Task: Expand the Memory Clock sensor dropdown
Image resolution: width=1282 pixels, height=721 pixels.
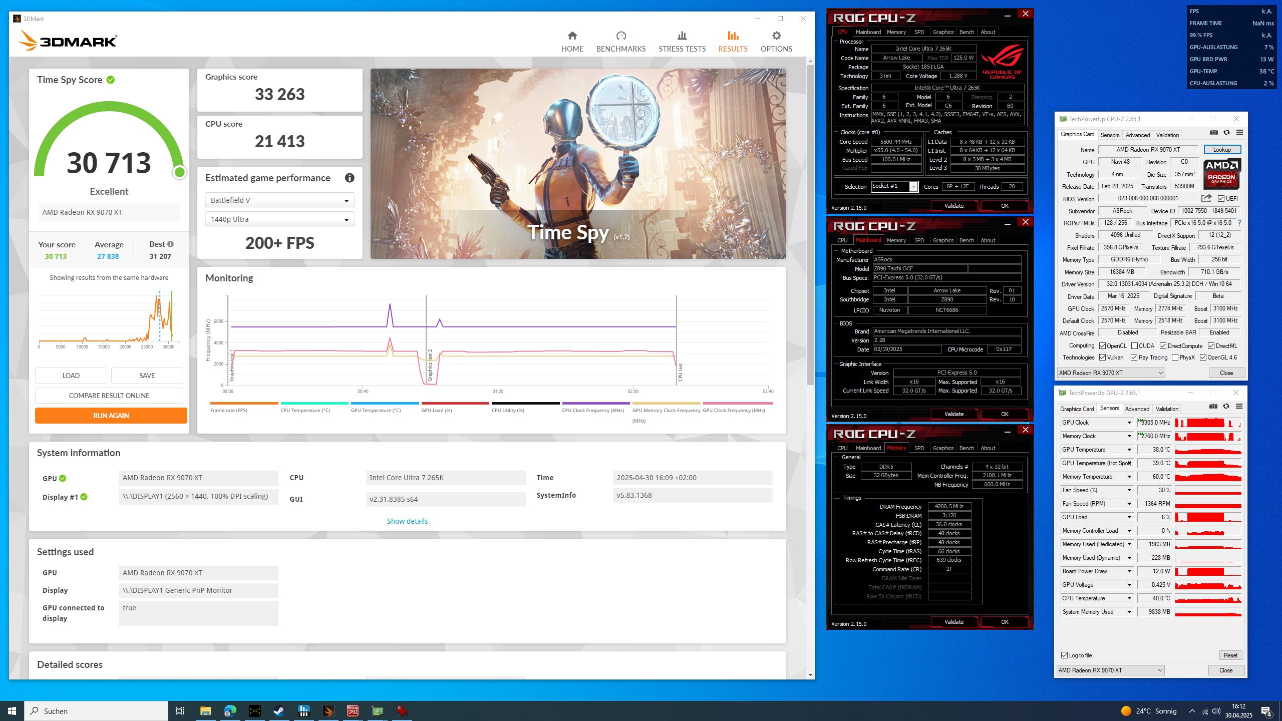Action: pyautogui.click(x=1129, y=436)
